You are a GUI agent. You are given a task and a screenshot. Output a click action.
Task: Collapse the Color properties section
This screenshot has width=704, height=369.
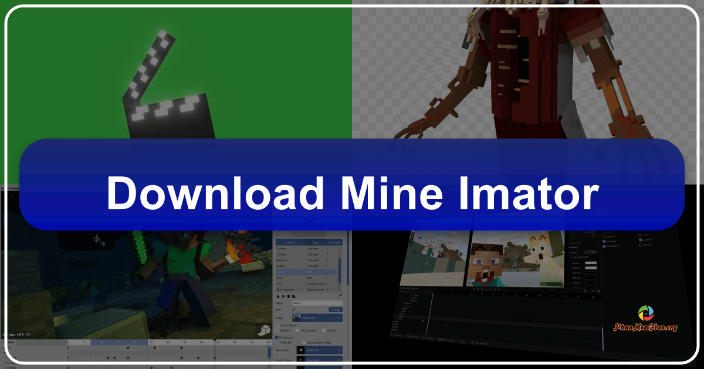click(571, 257)
